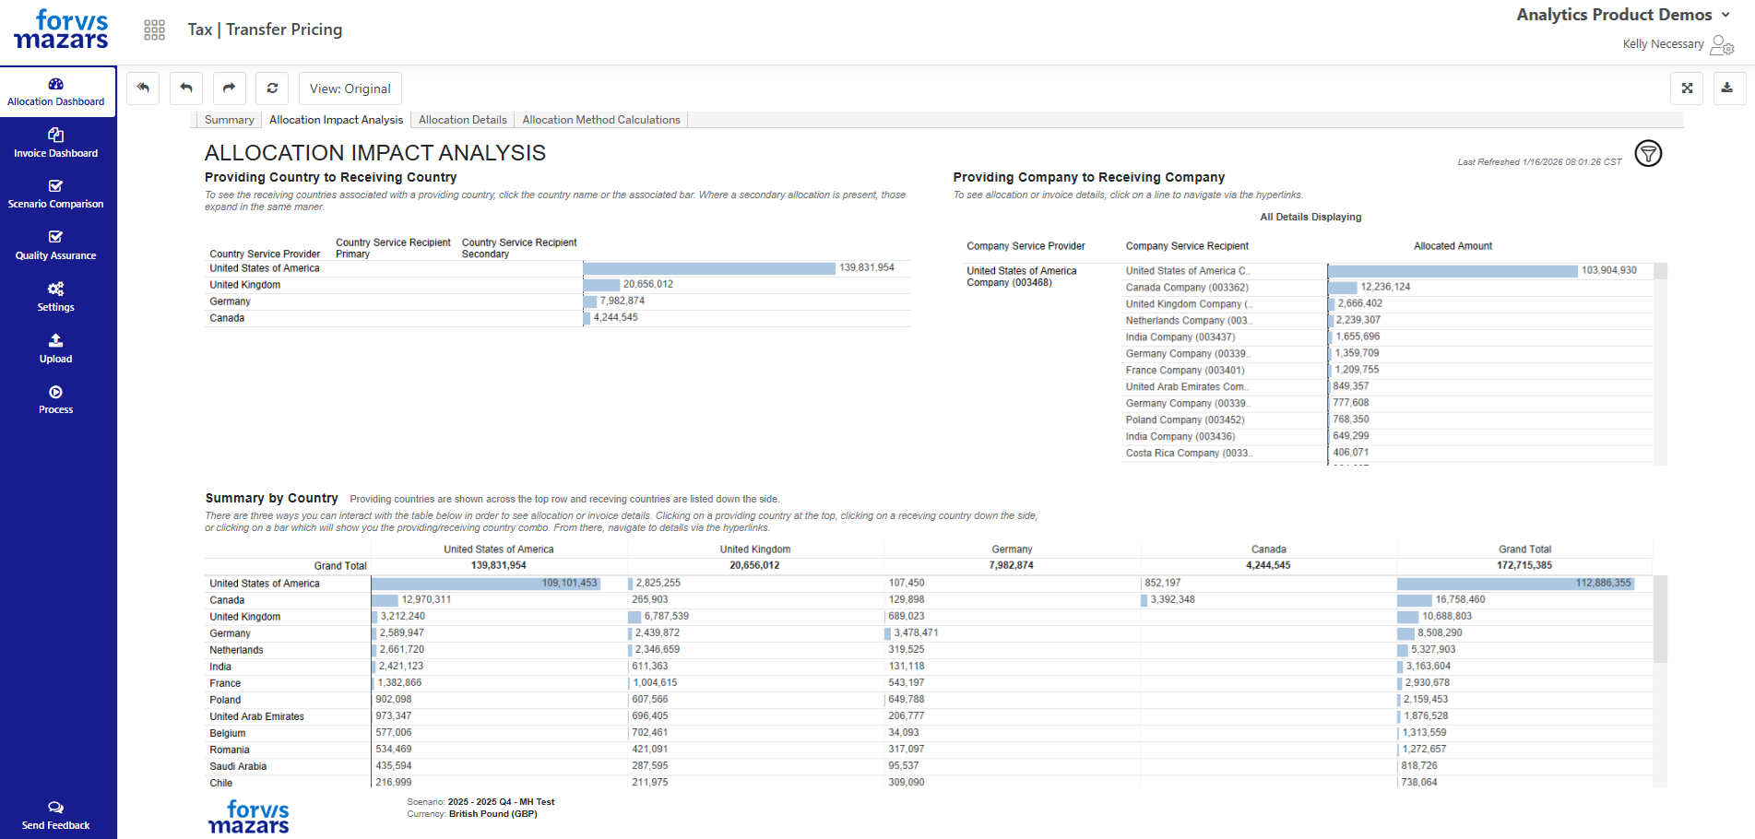
Task: Click the 172,715,385 grand total value
Action: pyautogui.click(x=1524, y=565)
